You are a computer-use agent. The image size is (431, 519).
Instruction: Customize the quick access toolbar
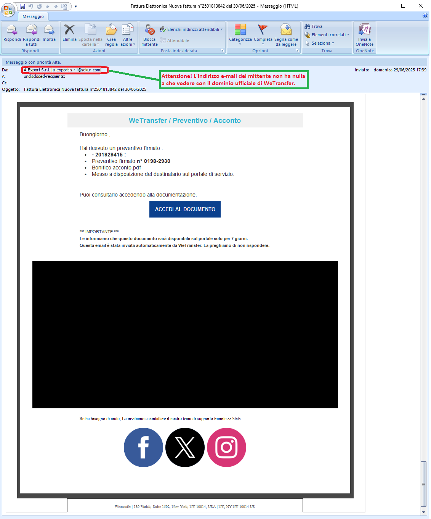pyautogui.click(x=75, y=6)
